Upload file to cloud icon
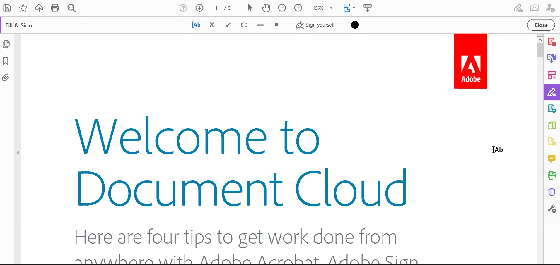This screenshot has width=560, height=265. 39,8
